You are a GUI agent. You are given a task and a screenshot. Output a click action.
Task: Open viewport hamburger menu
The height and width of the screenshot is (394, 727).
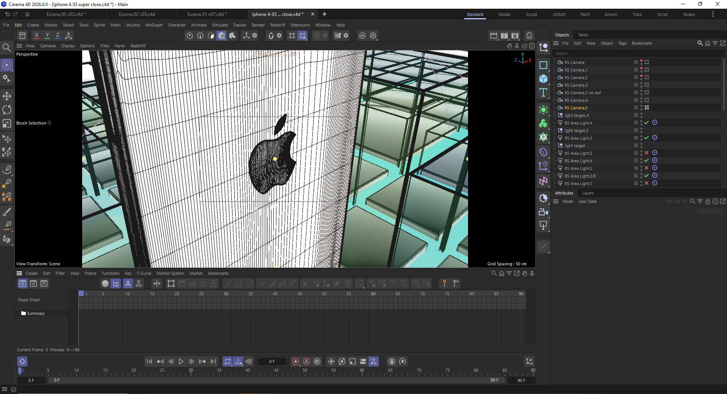click(x=19, y=46)
